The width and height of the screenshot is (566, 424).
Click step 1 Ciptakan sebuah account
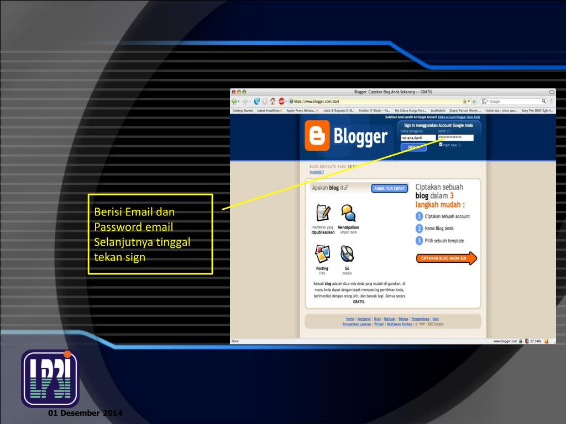[x=443, y=216]
